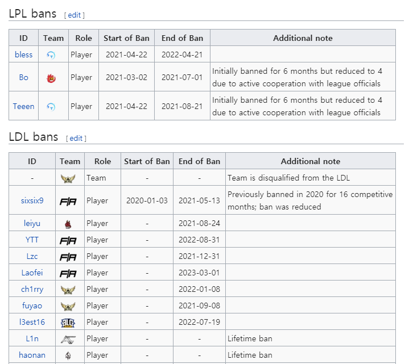Go to fuyao player page
409x364 pixels.
pyautogui.click(x=32, y=306)
